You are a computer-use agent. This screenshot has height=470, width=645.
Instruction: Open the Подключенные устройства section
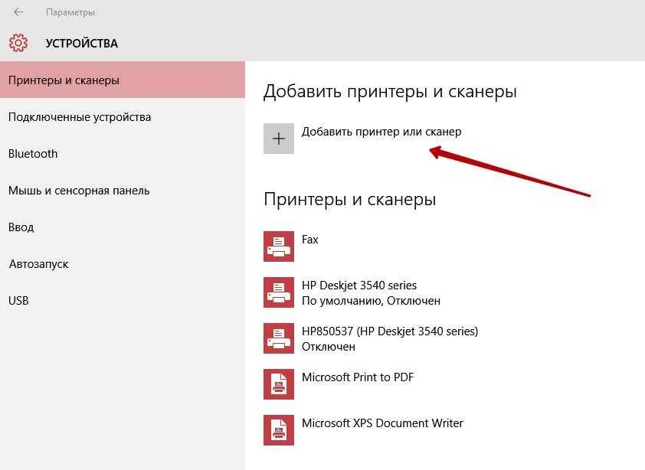click(x=123, y=117)
